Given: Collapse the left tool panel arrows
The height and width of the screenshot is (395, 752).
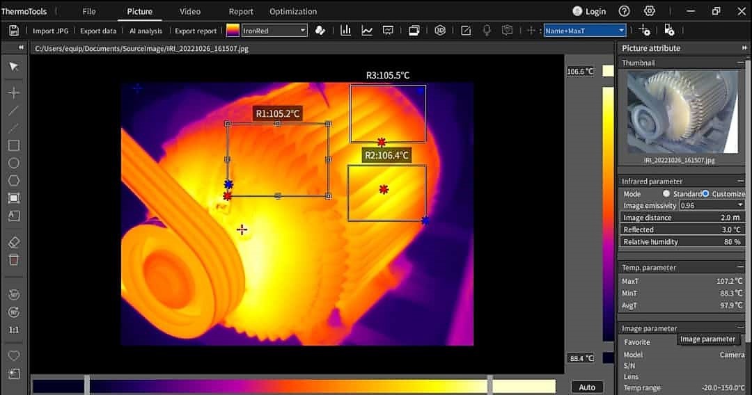Looking at the screenshot, I should (x=21, y=47).
